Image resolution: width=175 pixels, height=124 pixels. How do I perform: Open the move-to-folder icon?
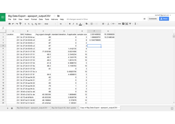pyautogui.click(x=58, y=16)
